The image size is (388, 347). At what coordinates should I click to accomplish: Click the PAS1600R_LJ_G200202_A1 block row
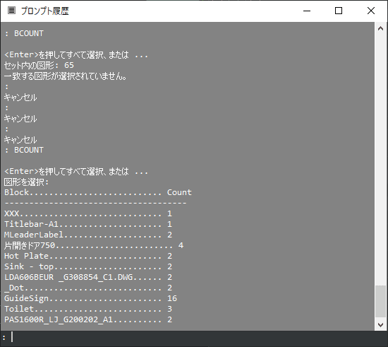(88, 319)
